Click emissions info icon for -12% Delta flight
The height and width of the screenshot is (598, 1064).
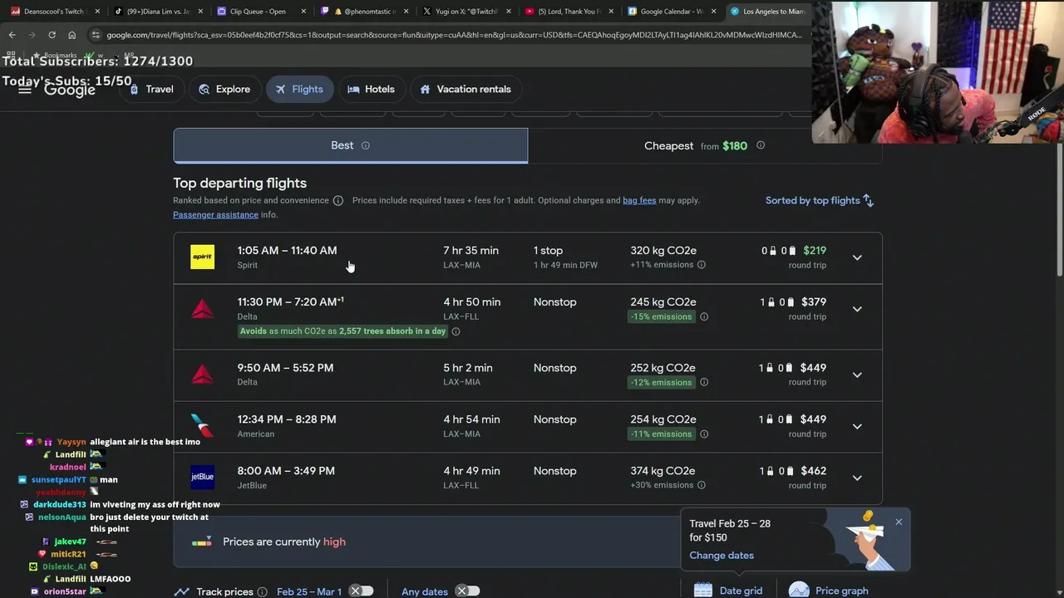(703, 382)
